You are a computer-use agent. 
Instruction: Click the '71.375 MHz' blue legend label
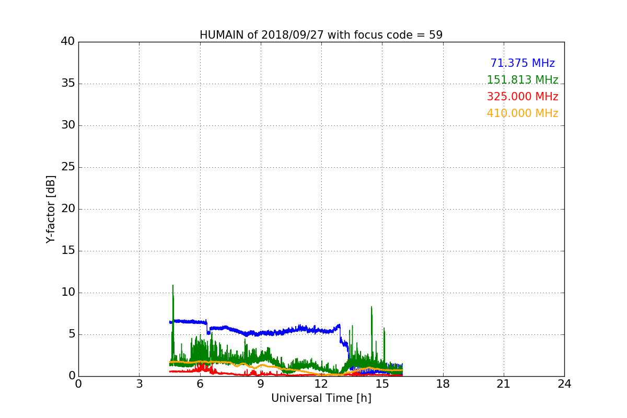click(522, 63)
